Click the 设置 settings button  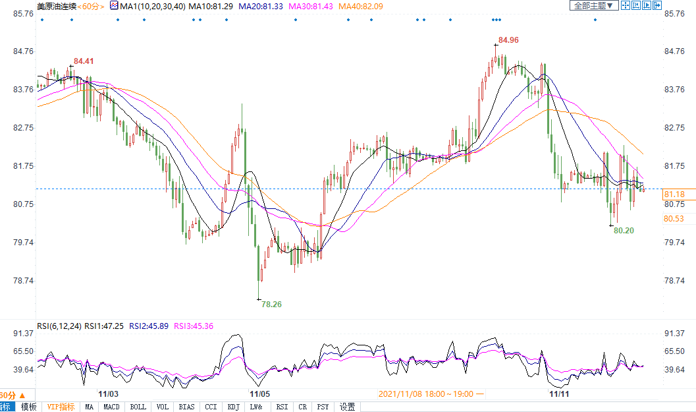click(x=347, y=407)
